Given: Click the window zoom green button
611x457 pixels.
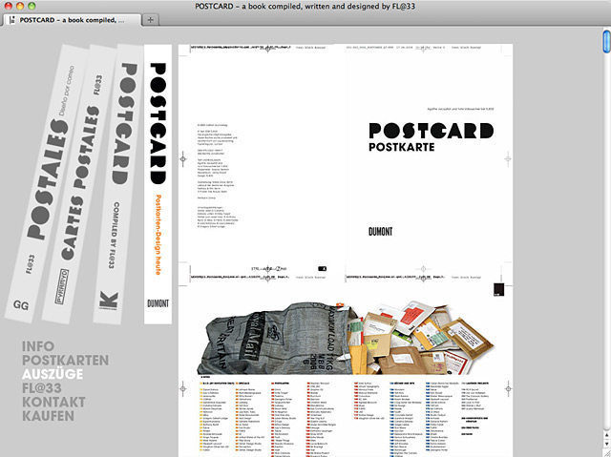Looking at the screenshot, I should (x=32, y=6).
